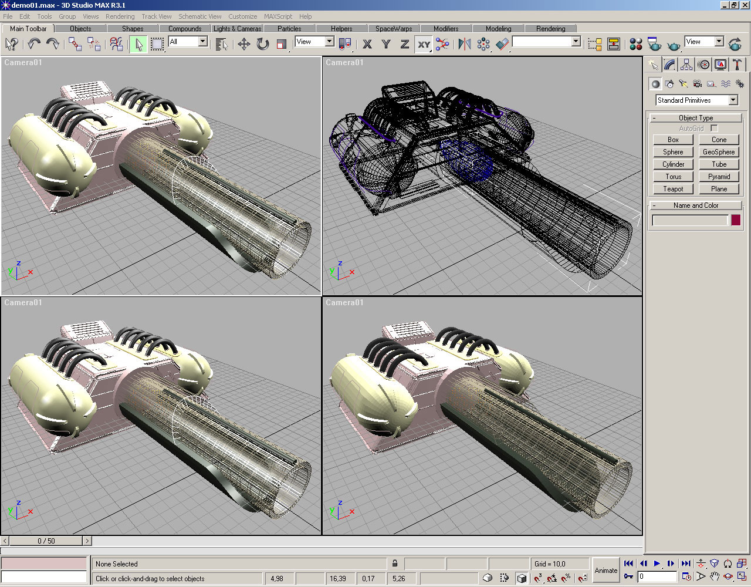Open the Modify command panel tab
The height and width of the screenshot is (587, 751).
click(x=669, y=65)
